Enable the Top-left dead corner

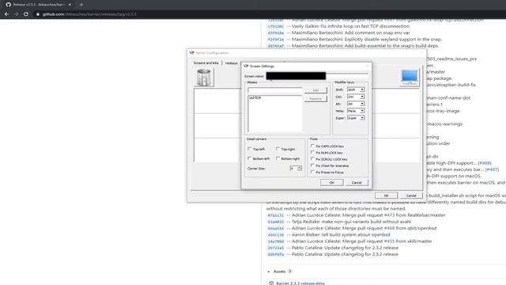tap(250, 149)
